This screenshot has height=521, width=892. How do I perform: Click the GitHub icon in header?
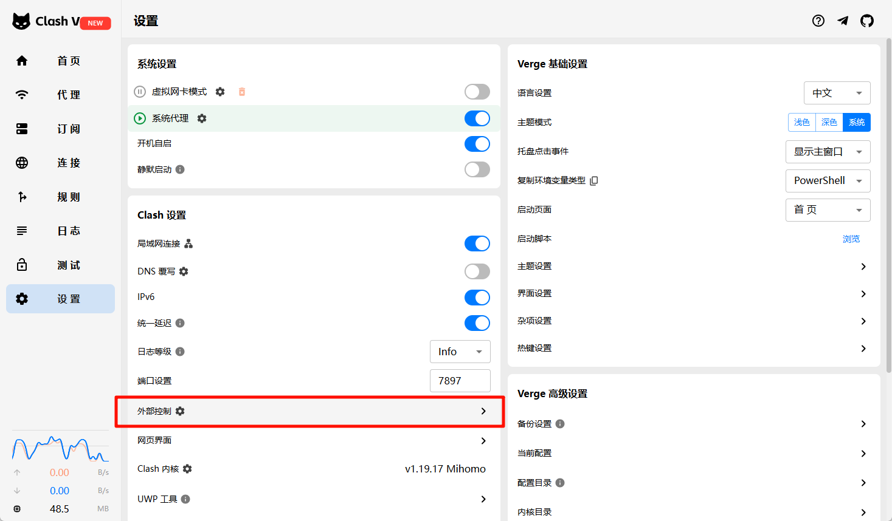click(x=866, y=21)
